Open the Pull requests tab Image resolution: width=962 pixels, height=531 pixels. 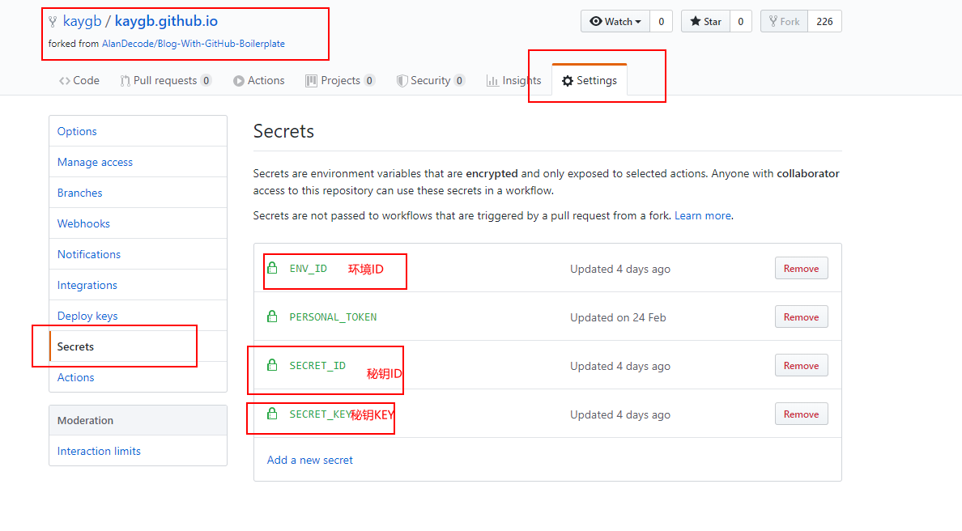[x=165, y=81]
